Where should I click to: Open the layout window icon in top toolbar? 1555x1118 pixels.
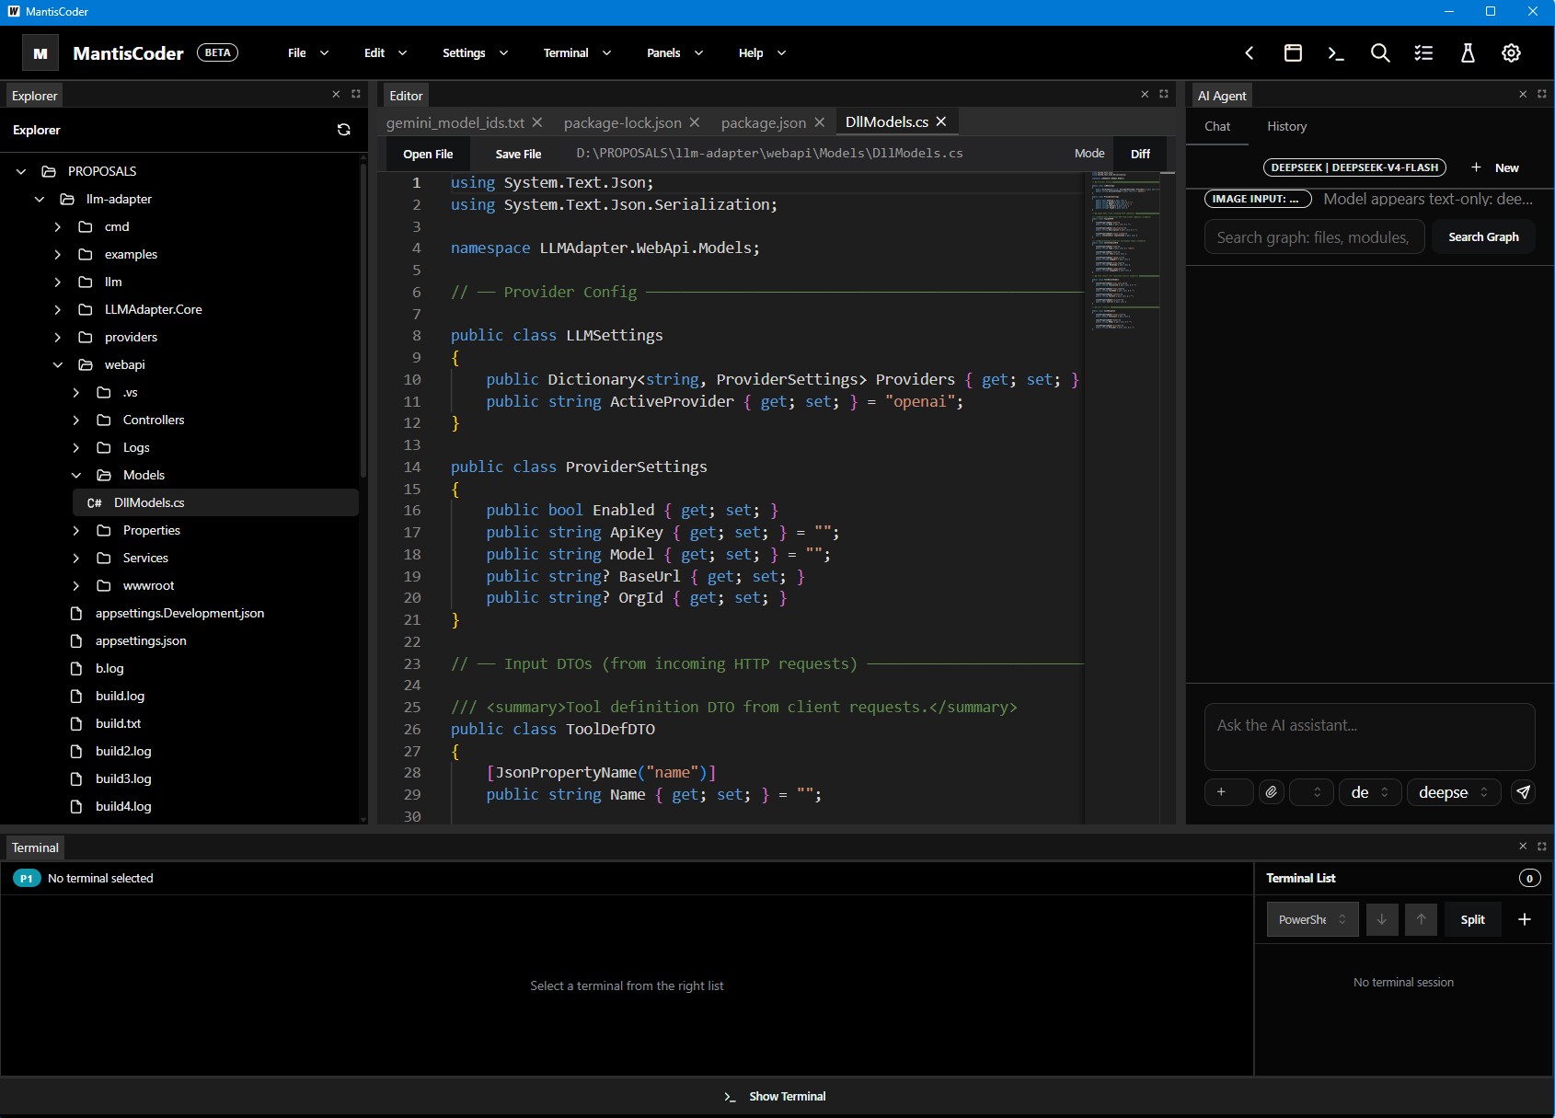click(x=1293, y=53)
